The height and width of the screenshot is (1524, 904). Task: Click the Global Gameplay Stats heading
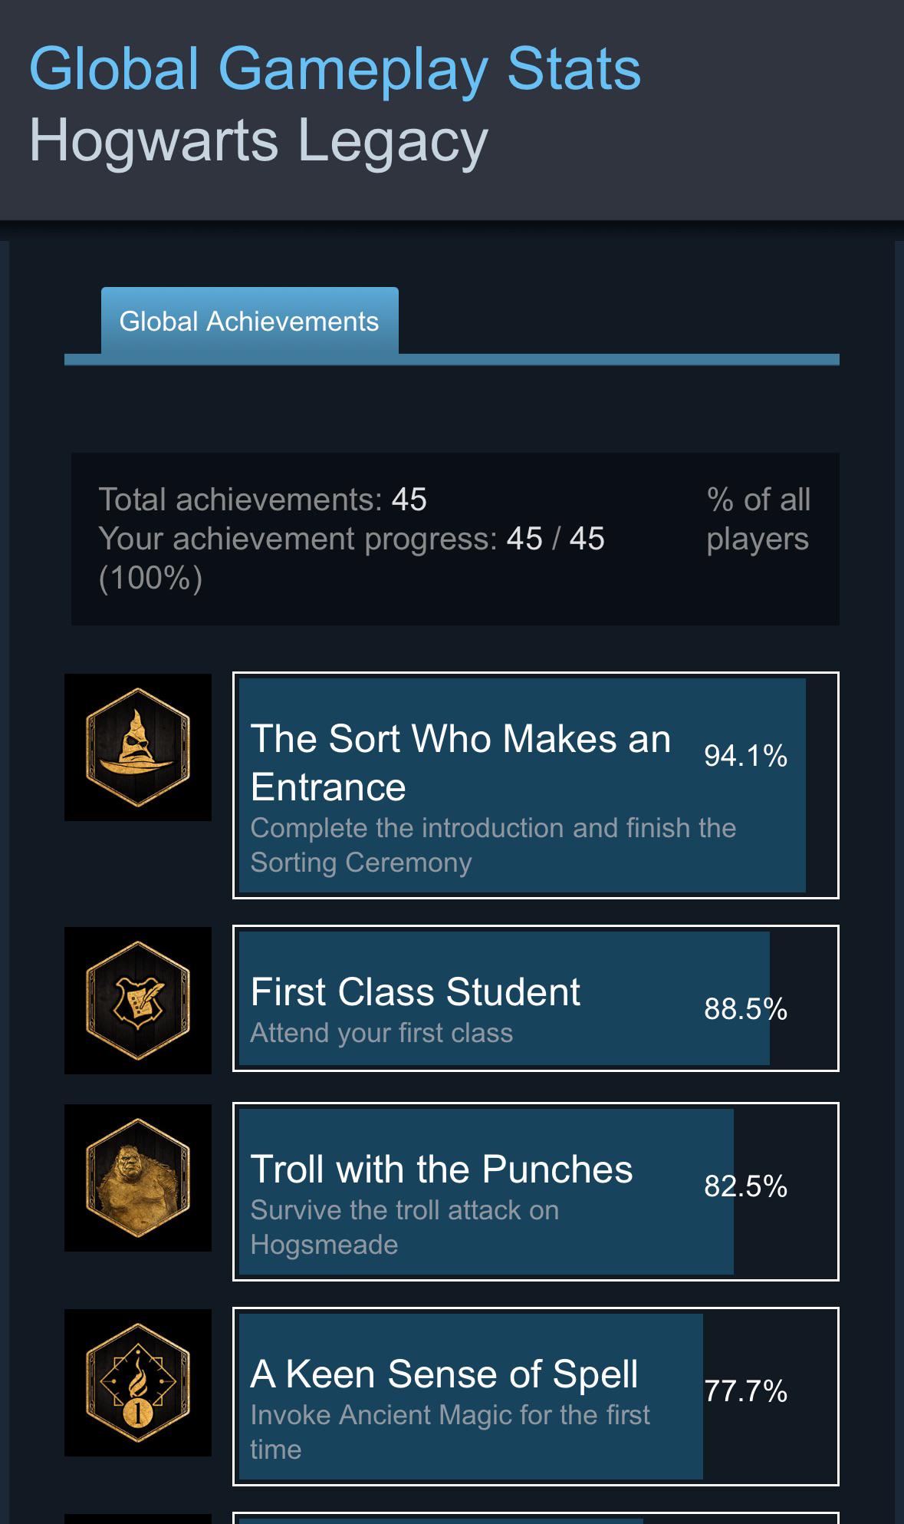point(335,69)
